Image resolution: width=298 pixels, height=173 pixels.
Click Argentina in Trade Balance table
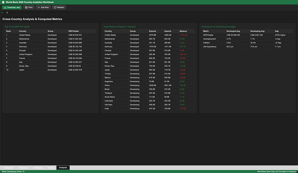pos(109,82)
